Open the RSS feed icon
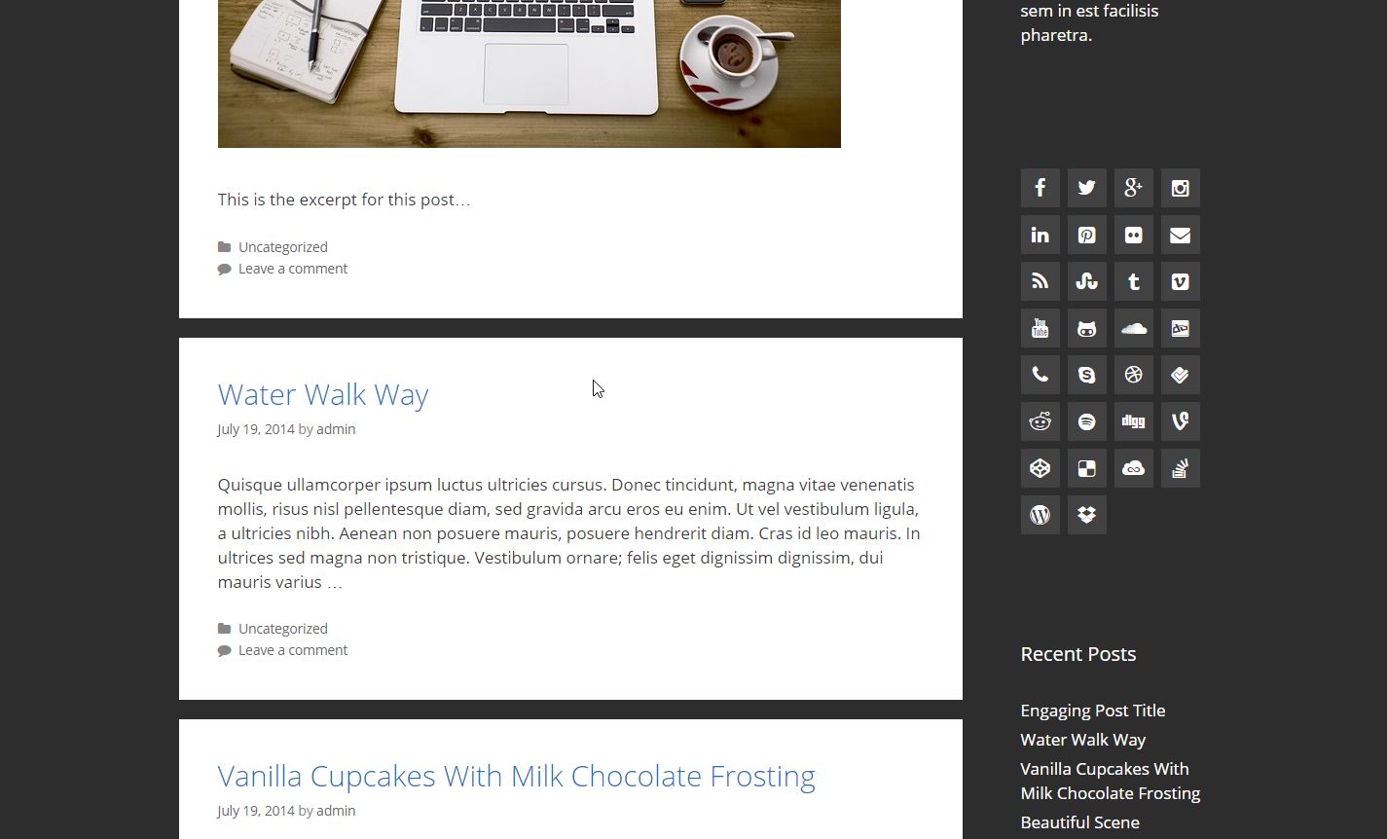 pos(1040,281)
